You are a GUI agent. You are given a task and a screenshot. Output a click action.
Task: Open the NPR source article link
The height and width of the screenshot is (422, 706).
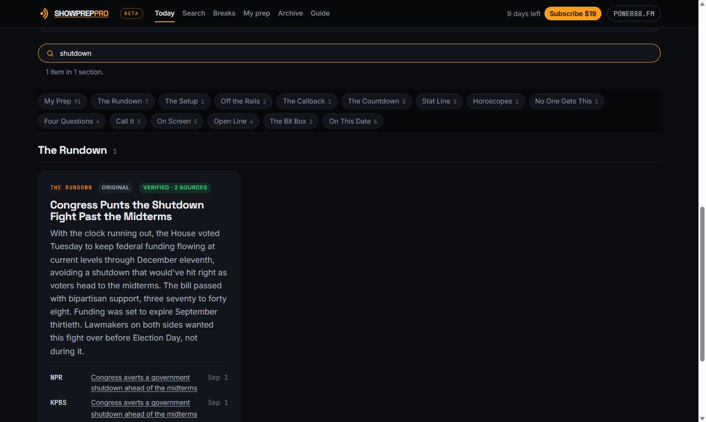tap(144, 382)
